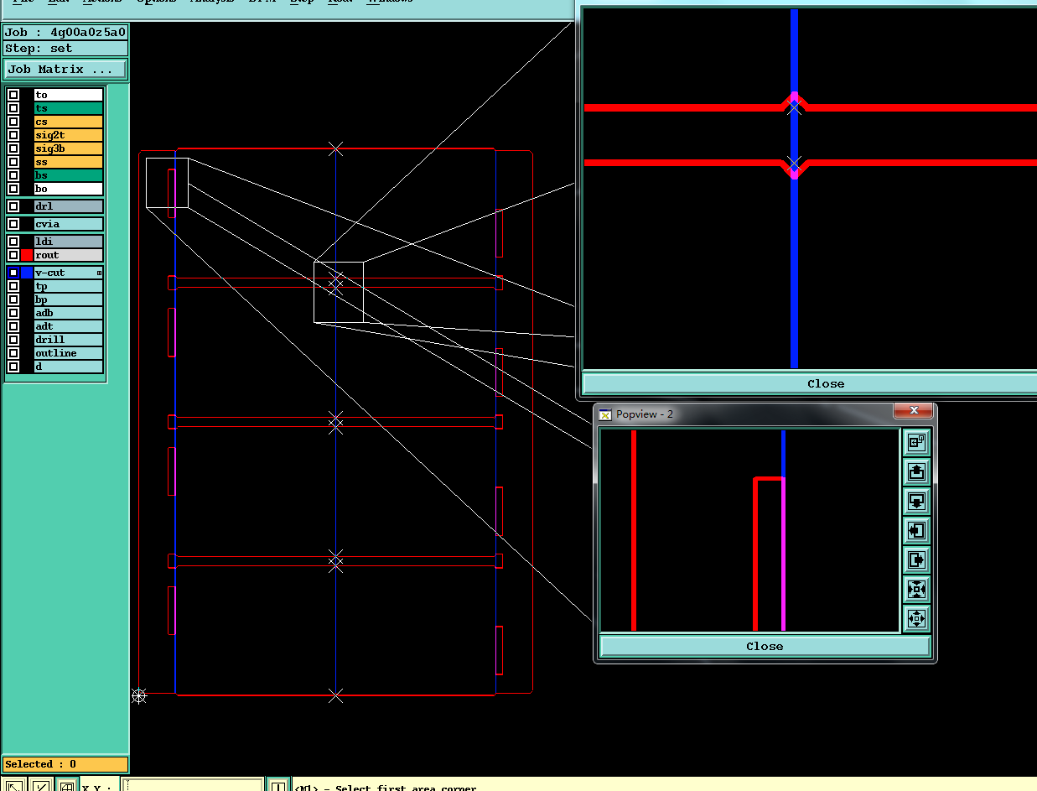Select the drill layer name
Viewport: 1037px width, 791px height.
(x=69, y=340)
